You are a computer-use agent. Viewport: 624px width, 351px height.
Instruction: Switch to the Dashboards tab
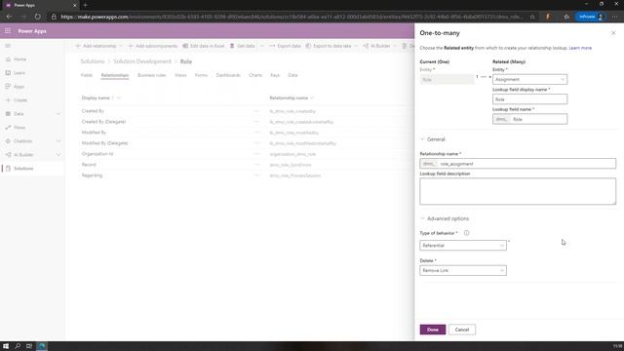[x=228, y=75]
